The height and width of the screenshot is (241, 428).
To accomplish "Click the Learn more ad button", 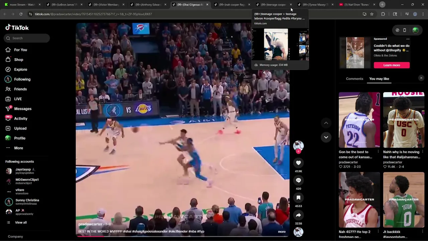I will tap(392, 65).
